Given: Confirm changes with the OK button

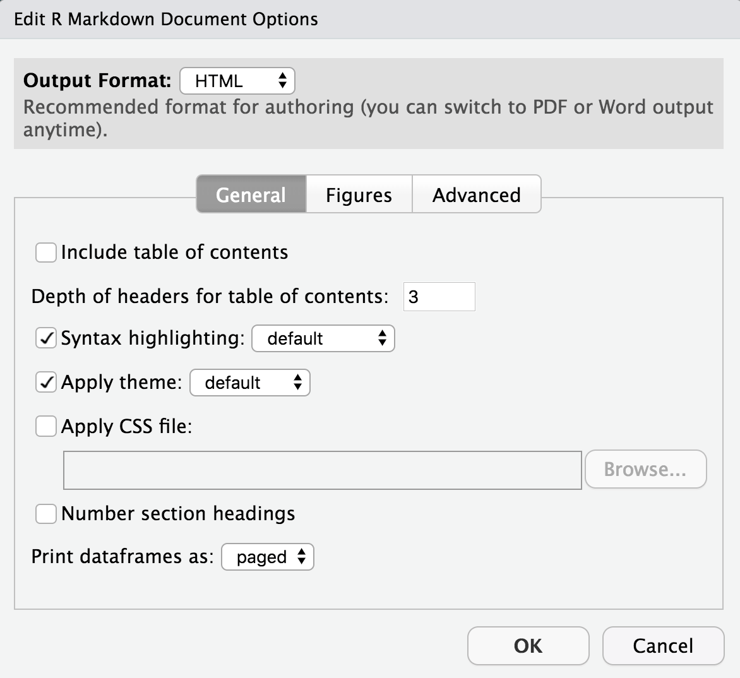Looking at the screenshot, I should click(527, 646).
